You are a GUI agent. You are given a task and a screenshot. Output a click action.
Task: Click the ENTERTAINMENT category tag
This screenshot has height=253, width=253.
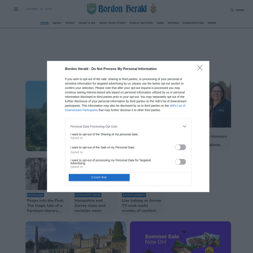134,195
